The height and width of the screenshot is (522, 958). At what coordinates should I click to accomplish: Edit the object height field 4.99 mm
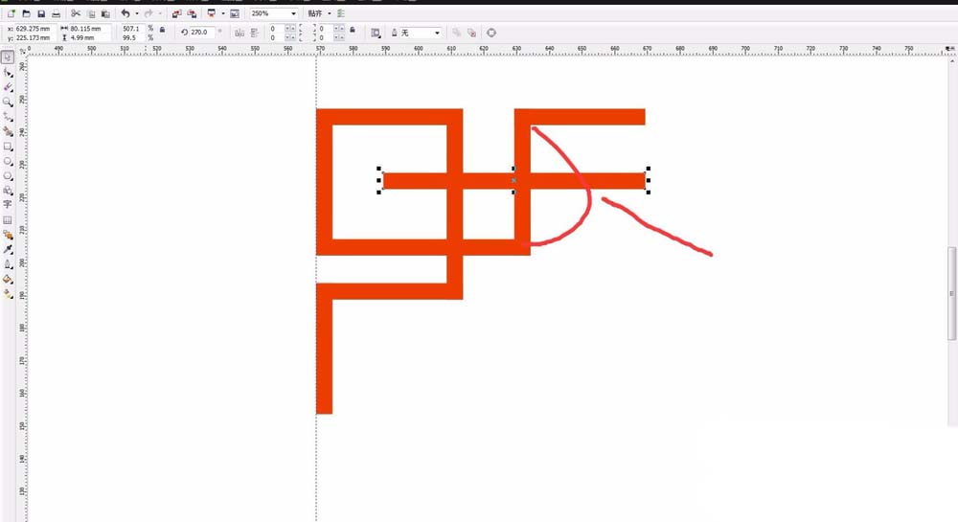point(90,38)
